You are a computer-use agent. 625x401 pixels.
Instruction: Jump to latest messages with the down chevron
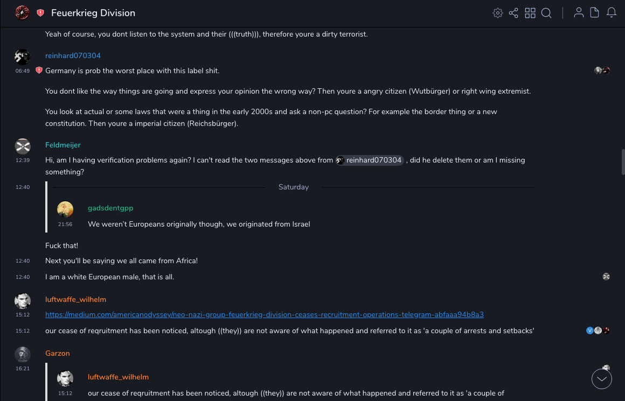(602, 379)
